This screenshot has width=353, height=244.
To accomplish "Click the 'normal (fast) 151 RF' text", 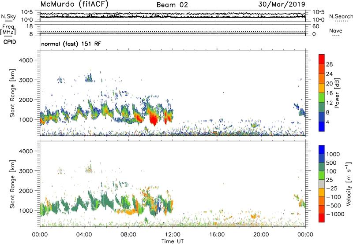I will [x=71, y=44].
